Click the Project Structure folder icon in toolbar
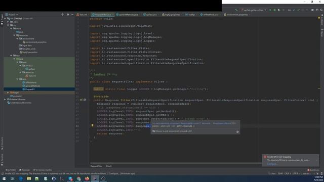 point(312,10)
